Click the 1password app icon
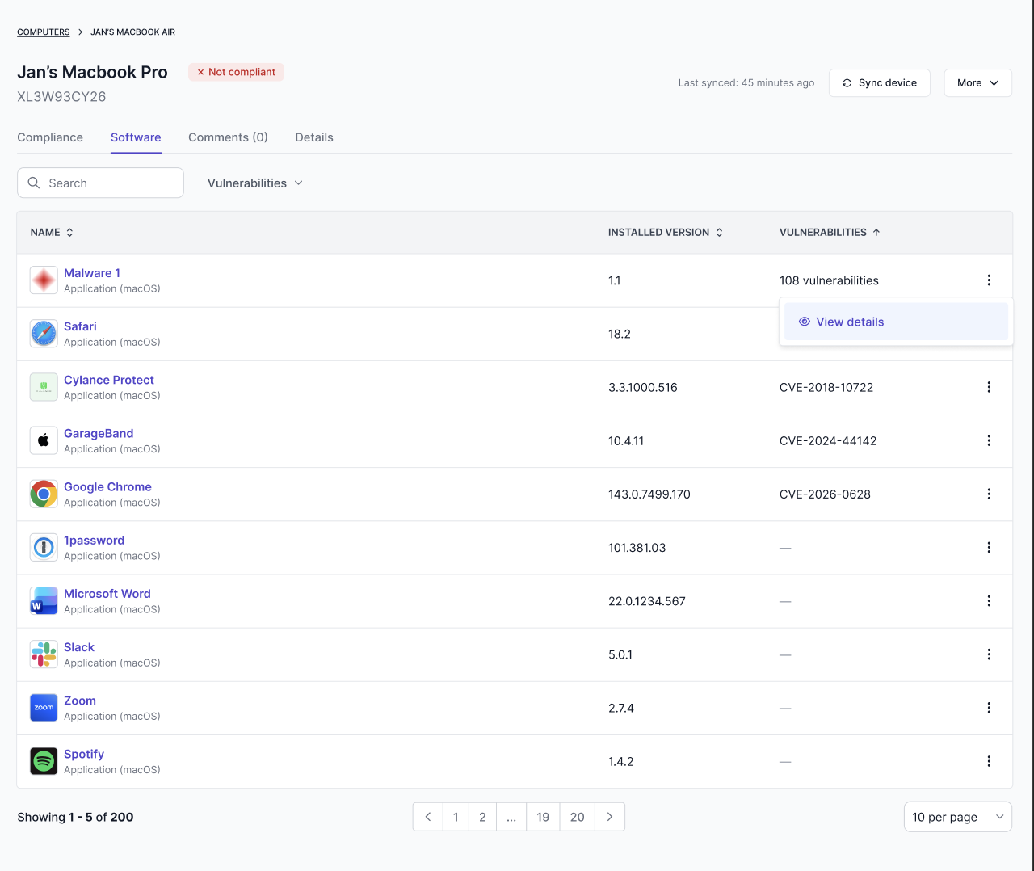 tap(44, 548)
